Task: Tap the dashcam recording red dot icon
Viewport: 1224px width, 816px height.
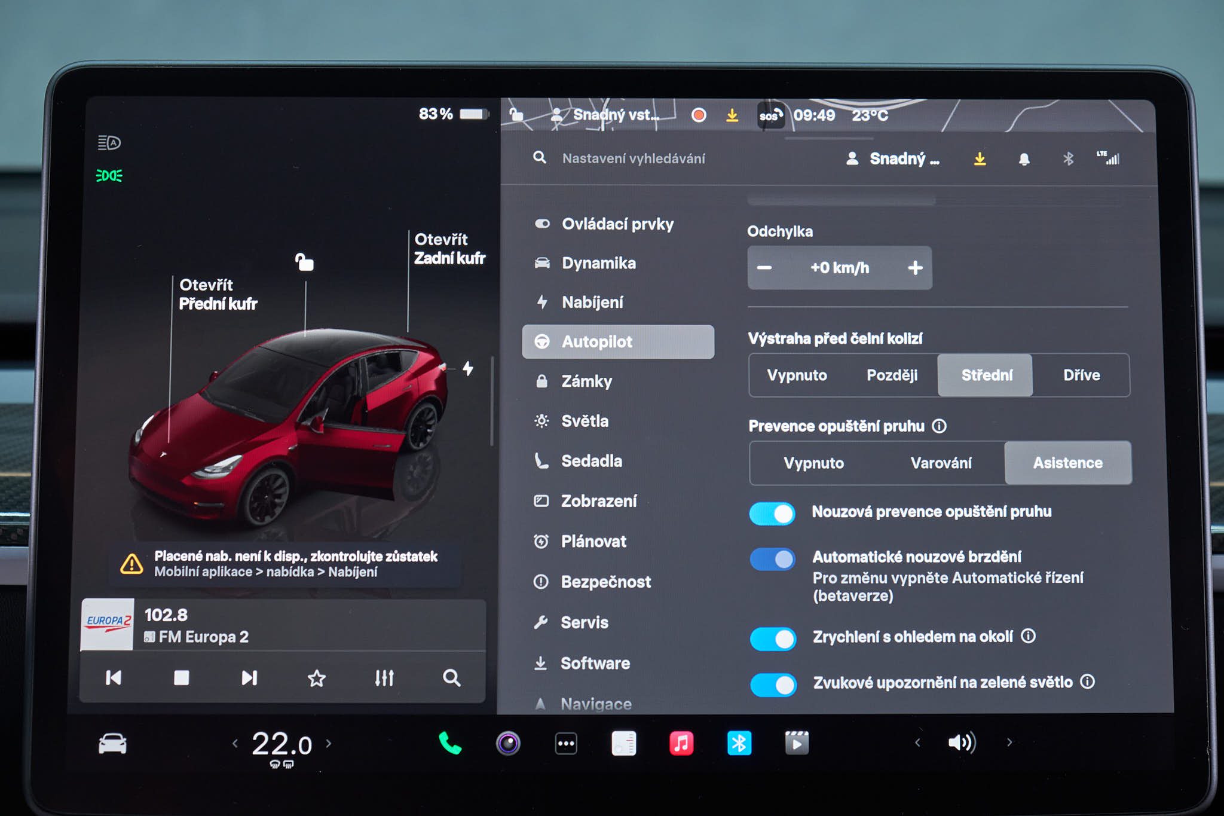Action: (699, 115)
